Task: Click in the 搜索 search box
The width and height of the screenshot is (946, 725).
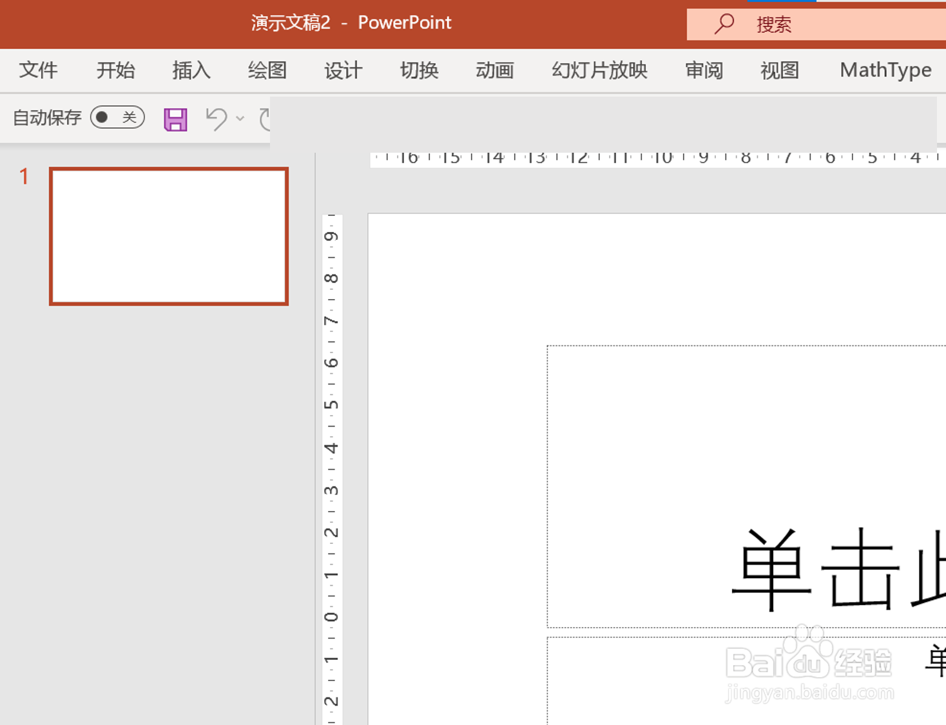Action: click(x=816, y=24)
